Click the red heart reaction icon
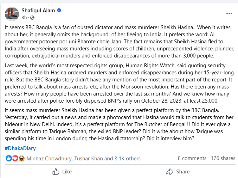 (x=15, y=158)
